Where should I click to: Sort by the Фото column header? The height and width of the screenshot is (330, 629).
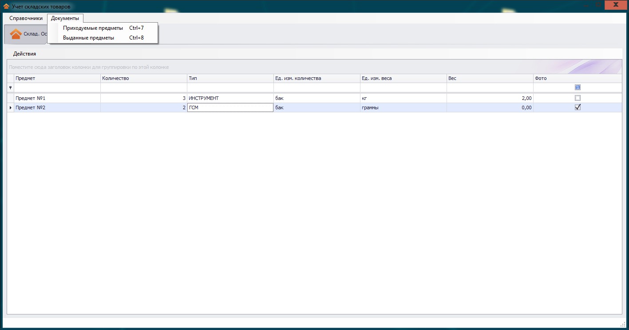578,78
